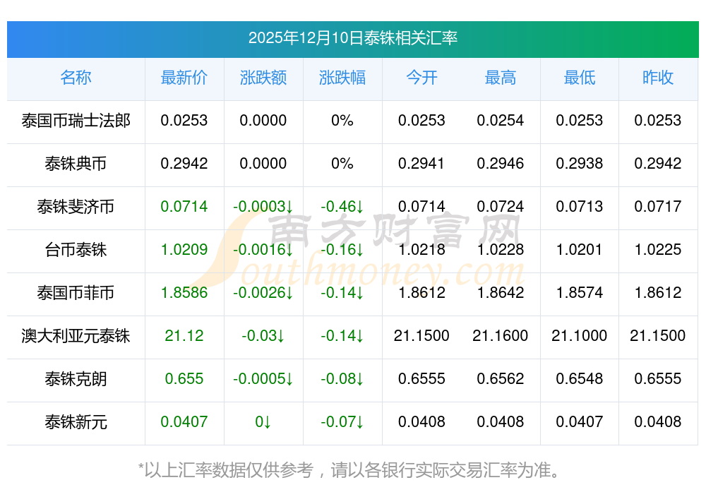The height and width of the screenshot is (492, 706).
Task: Click the 泰国币菲币 row name
Action: click(x=76, y=293)
